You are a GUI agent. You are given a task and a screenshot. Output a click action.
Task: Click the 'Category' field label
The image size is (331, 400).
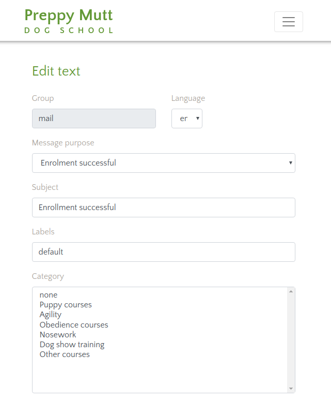tap(48, 276)
